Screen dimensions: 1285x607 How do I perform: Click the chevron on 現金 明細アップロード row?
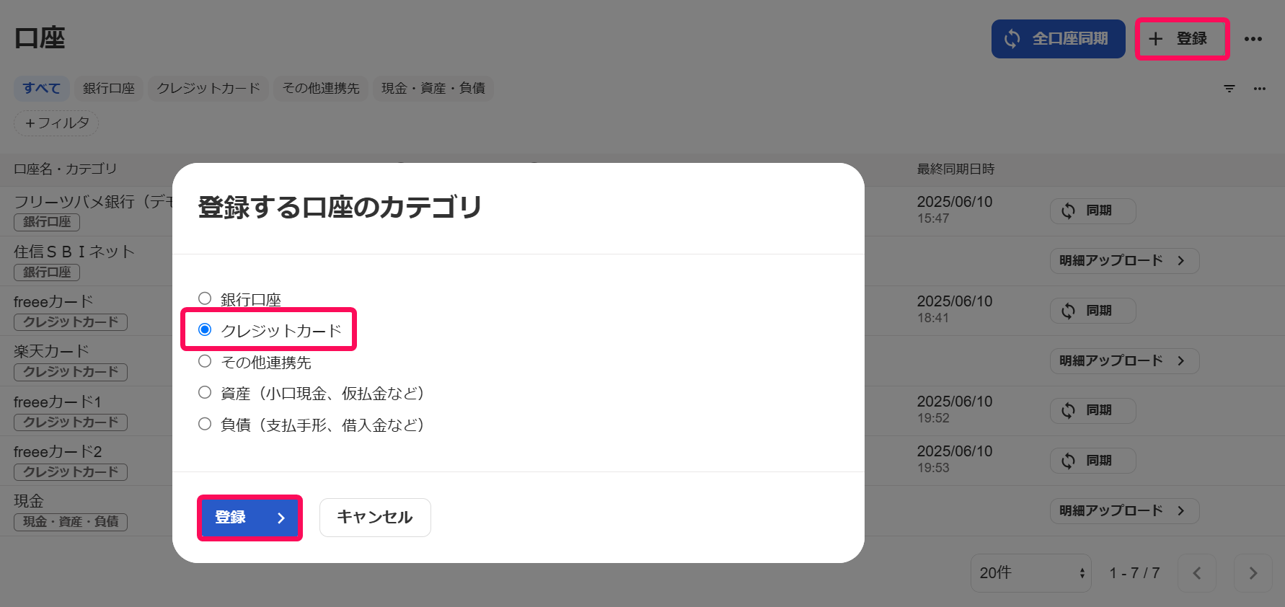[x=1183, y=510]
